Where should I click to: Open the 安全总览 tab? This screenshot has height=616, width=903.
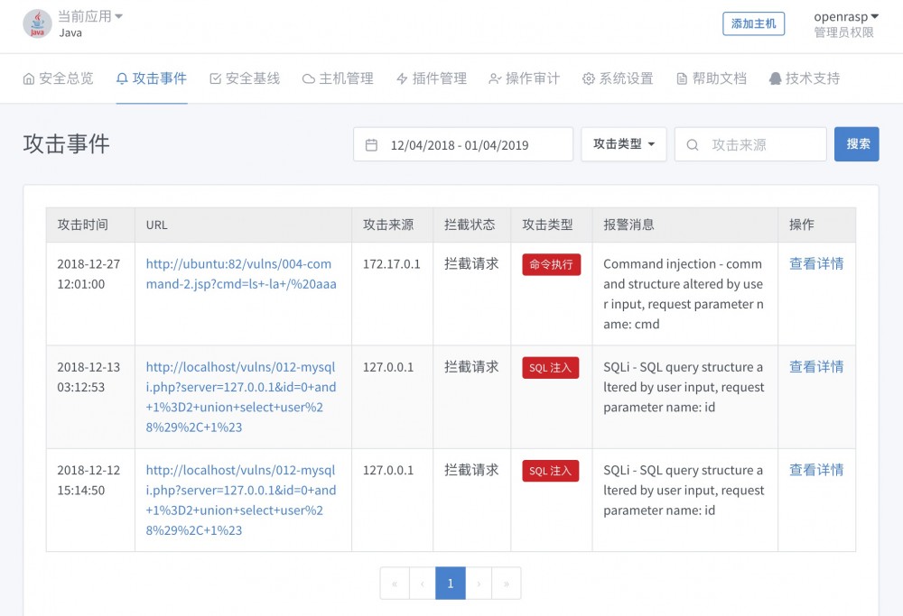click(x=58, y=78)
